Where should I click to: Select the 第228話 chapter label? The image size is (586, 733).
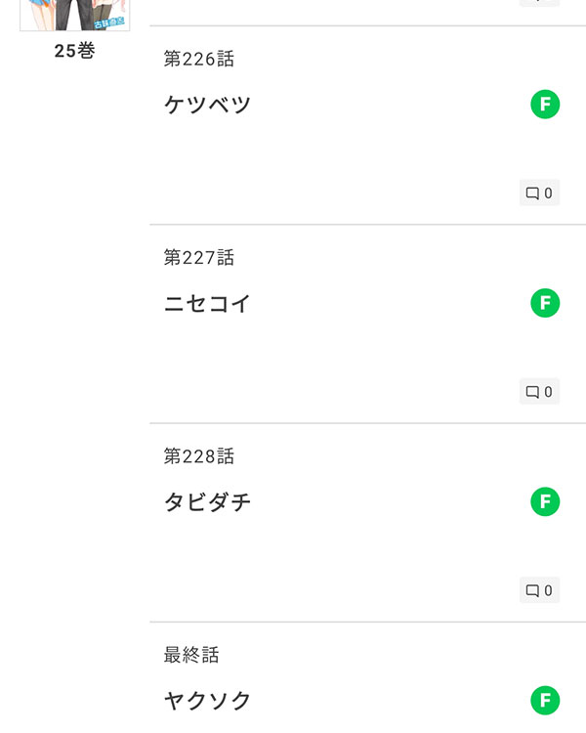(198, 456)
